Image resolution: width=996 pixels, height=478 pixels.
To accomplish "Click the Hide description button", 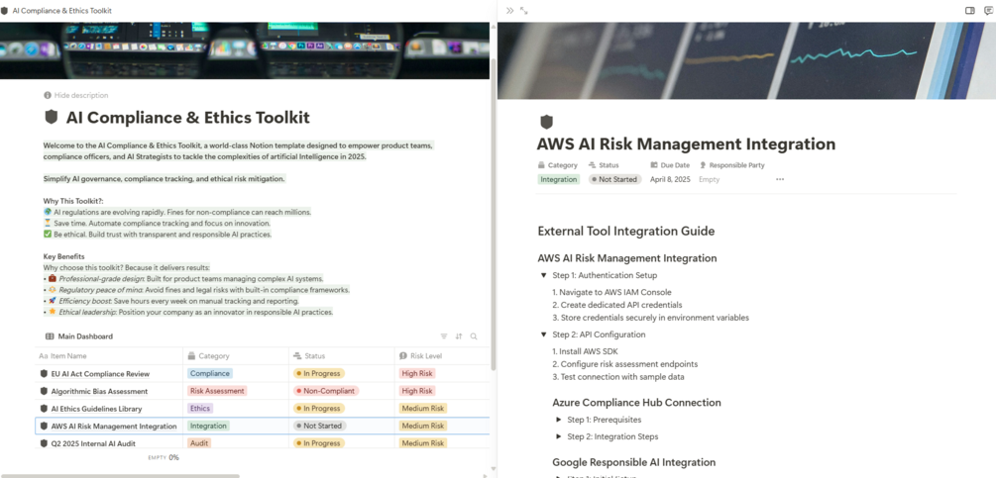I will [76, 95].
